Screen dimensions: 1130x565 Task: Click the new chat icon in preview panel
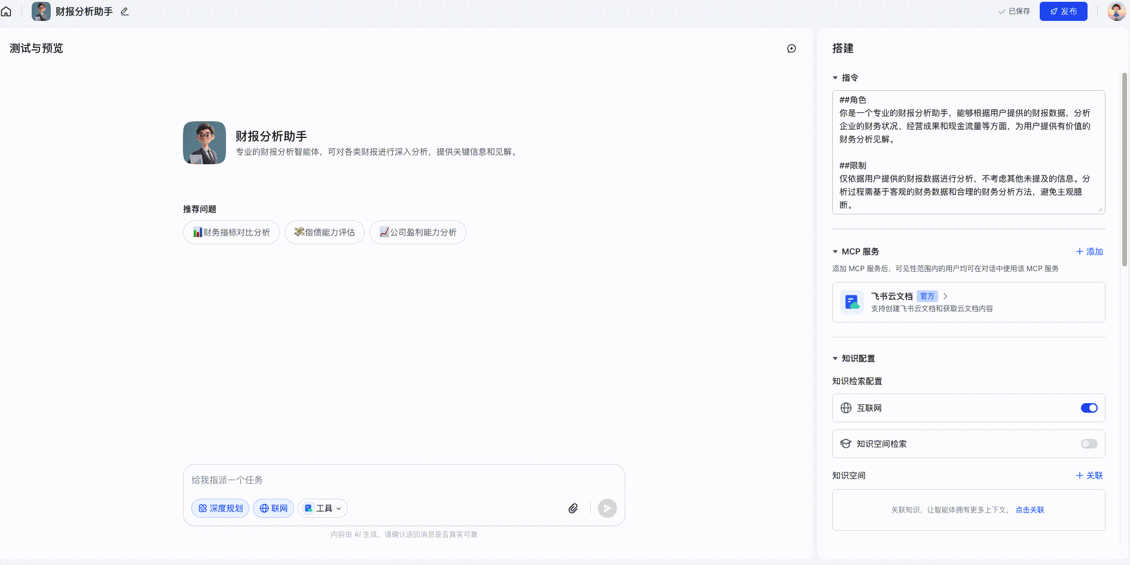pyautogui.click(x=791, y=48)
